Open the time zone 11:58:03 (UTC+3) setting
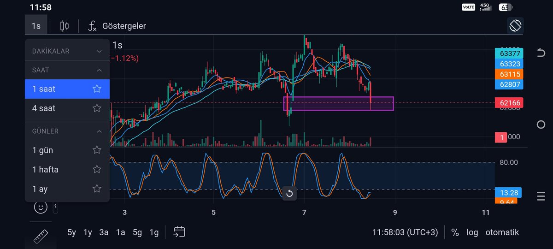 click(405, 232)
